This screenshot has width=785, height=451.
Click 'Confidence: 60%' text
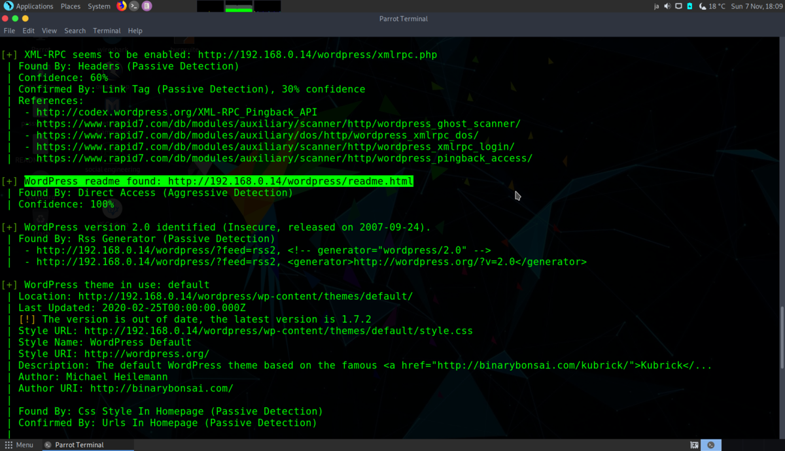click(63, 78)
